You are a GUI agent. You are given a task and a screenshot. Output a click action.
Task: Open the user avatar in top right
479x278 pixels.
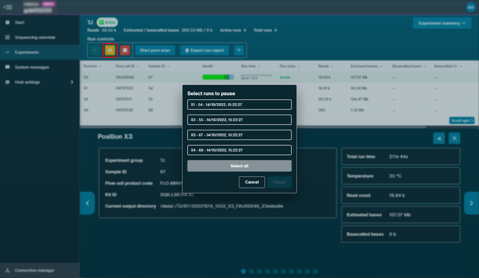[x=471, y=7]
